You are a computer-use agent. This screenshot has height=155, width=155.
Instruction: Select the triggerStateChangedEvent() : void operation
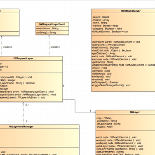tap(111, 85)
